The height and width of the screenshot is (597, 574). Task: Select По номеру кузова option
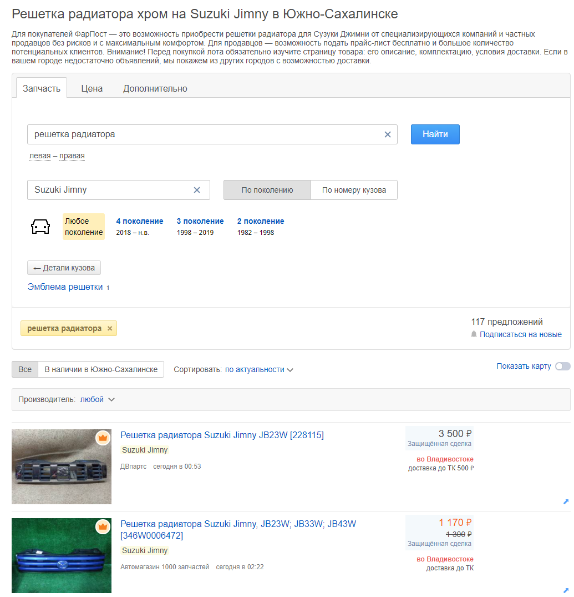(x=354, y=190)
